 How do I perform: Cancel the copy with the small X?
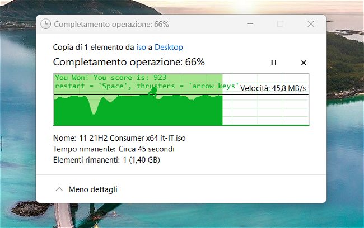[x=304, y=63]
